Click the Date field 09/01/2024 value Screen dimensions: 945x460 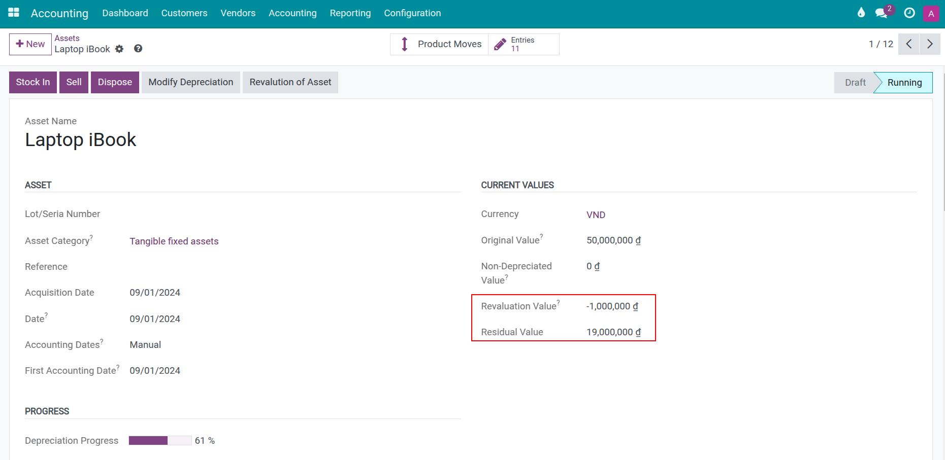point(155,319)
